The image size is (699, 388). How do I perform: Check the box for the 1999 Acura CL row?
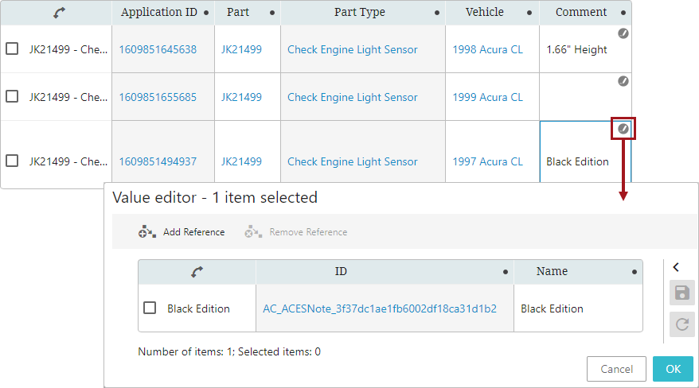point(12,96)
